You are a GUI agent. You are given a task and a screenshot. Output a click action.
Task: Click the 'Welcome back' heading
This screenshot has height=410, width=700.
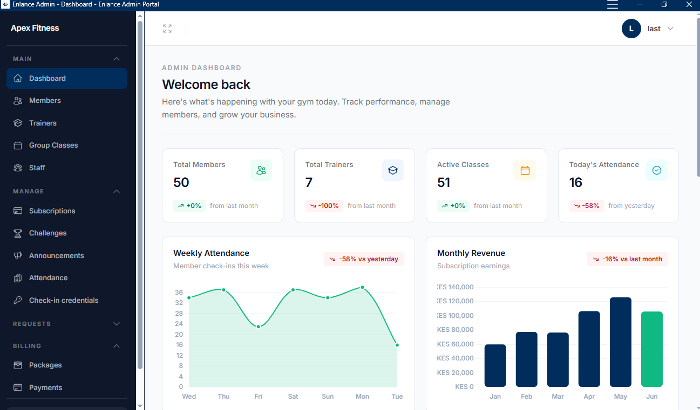tap(206, 85)
